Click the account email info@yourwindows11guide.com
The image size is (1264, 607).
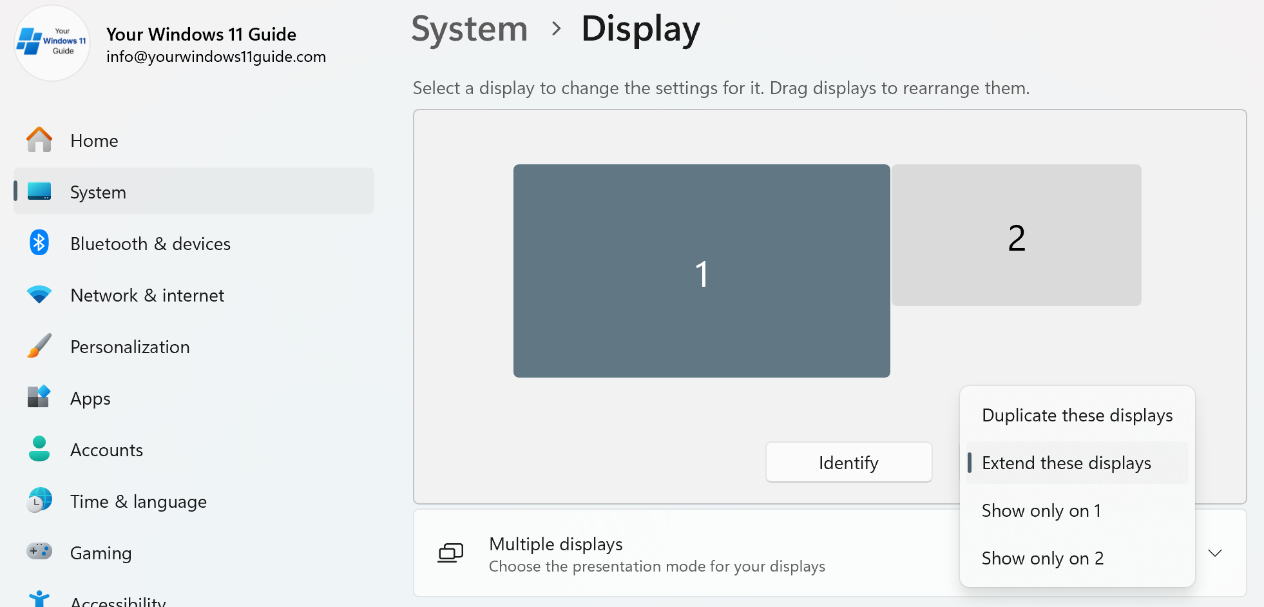[216, 57]
